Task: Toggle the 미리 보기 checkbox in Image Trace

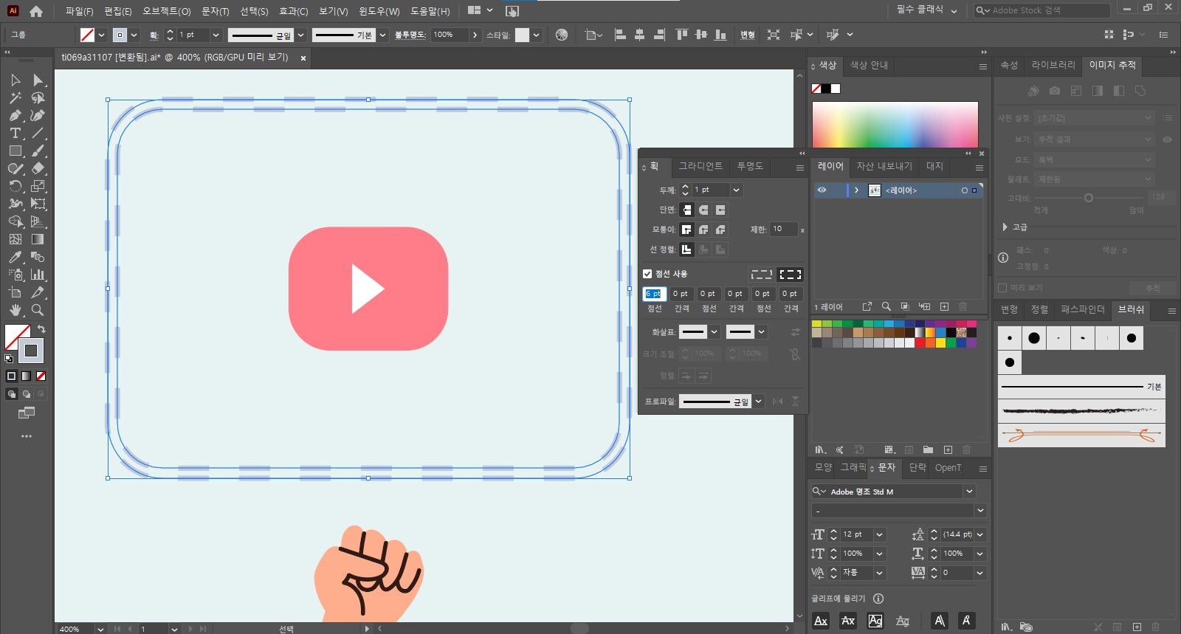Action: pyautogui.click(x=1002, y=288)
